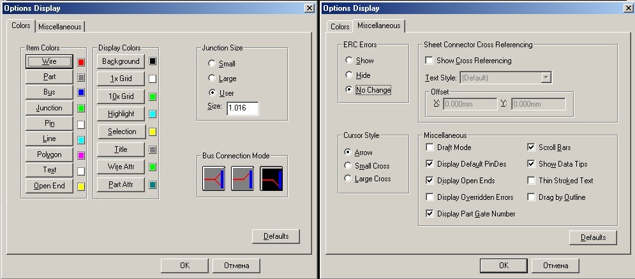This screenshot has height=279, width=635.
Task: Click the Highlight display color button
Action: (x=121, y=114)
